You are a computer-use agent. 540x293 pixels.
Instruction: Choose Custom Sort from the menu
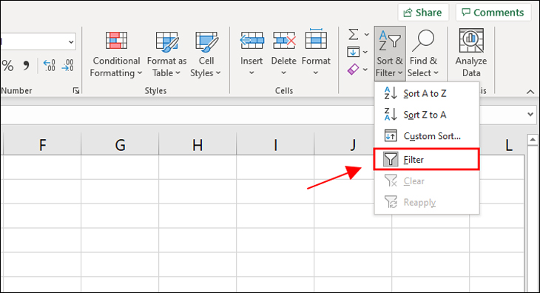pos(426,136)
